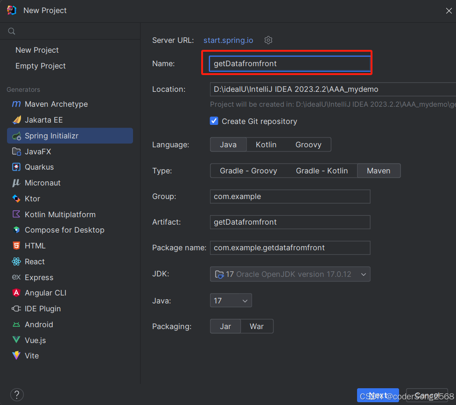Choose Jakarta EE generator
456x405 pixels.
[x=43, y=120]
